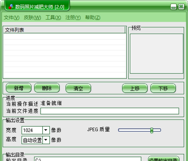Click the 宽度 field showing 1024
Image resolution: width=188 pixels, height=161 pixels.
pyautogui.click(x=32, y=130)
